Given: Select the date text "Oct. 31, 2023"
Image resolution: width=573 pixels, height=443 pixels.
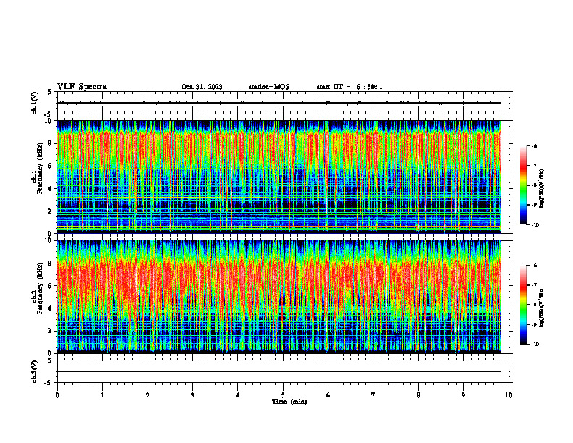Looking at the screenshot, I should click(202, 87).
